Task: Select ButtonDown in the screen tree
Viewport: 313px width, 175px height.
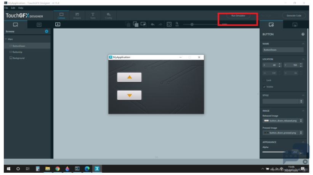Action: coord(27,46)
